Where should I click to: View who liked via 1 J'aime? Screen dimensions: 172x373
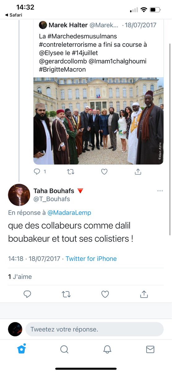(20, 277)
